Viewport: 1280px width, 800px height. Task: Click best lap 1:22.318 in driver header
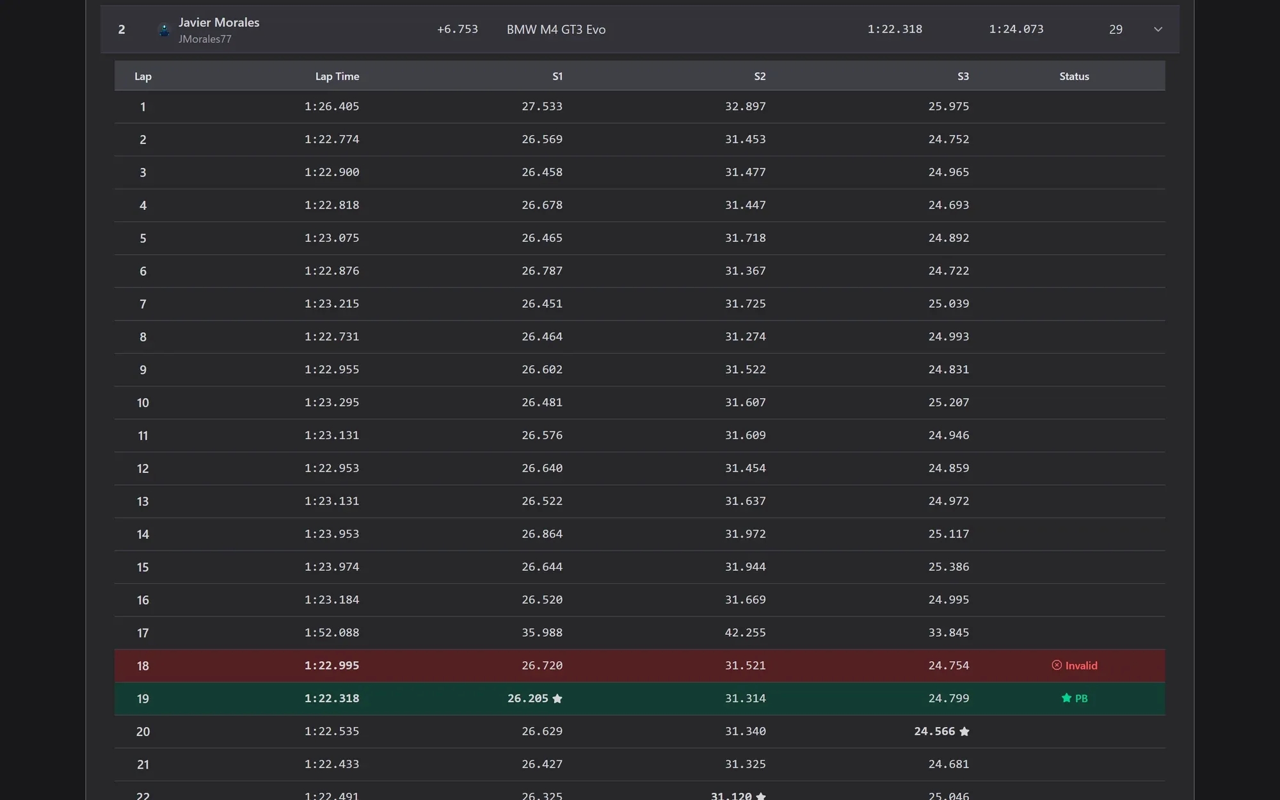[895, 29]
